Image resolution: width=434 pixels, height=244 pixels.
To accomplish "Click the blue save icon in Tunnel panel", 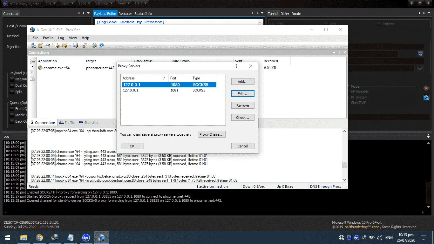I will tap(420, 54).
